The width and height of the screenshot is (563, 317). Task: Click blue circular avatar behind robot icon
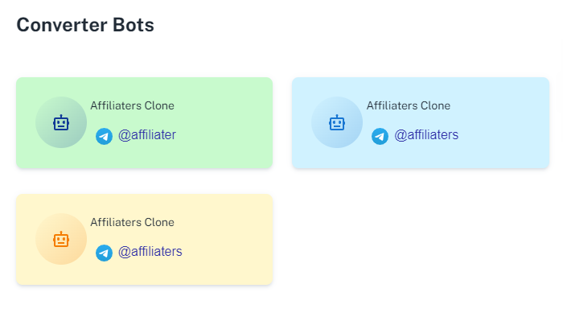(337, 122)
